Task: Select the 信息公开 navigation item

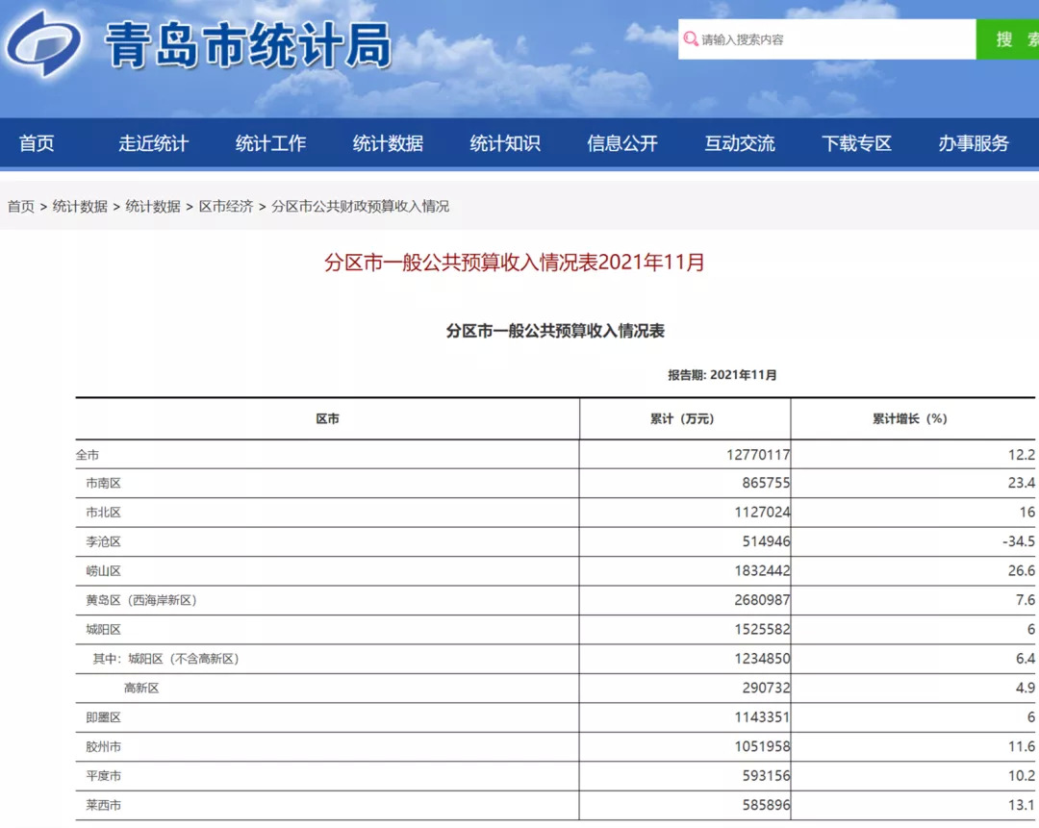Action: click(622, 143)
